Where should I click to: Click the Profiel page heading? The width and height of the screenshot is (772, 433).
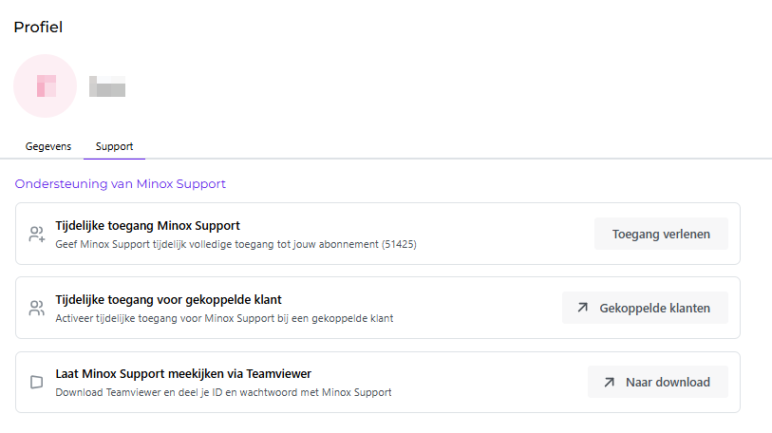coord(38,28)
